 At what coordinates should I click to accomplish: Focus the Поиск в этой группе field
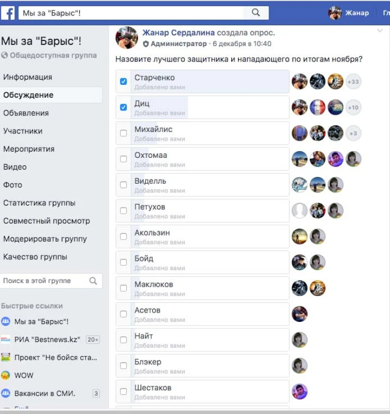(x=45, y=280)
